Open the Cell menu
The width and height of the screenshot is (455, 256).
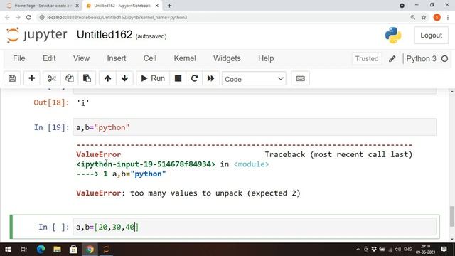(150, 58)
